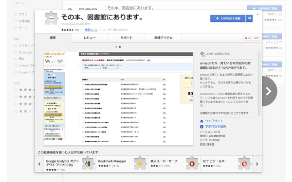Show next related extensions arrow
Viewport: 292px width, 182px height.
click(x=257, y=164)
